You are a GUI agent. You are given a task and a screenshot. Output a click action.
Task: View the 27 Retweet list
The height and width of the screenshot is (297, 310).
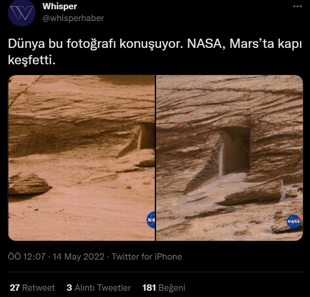click(32, 288)
